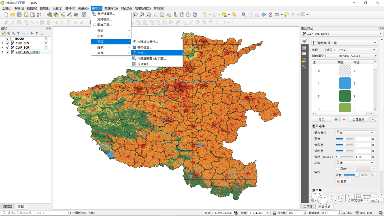Enable the Colorize checkbox under hue
Image resolution: width=384 pixels, height=216 pixels.
click(x=337, y=169)
